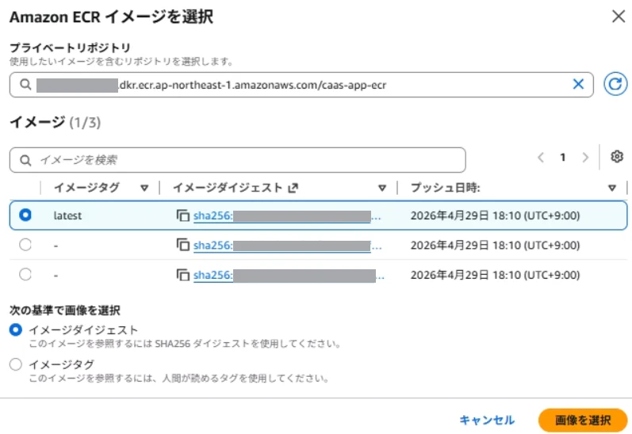Open sha256 digest link in second row
Image resolution: width=632 pixels, height=434 pixels.
(x=287, y=246)
